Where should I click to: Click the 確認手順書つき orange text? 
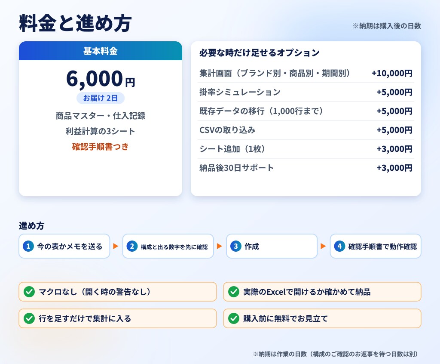pyautogui.click(x=101, y=147)
